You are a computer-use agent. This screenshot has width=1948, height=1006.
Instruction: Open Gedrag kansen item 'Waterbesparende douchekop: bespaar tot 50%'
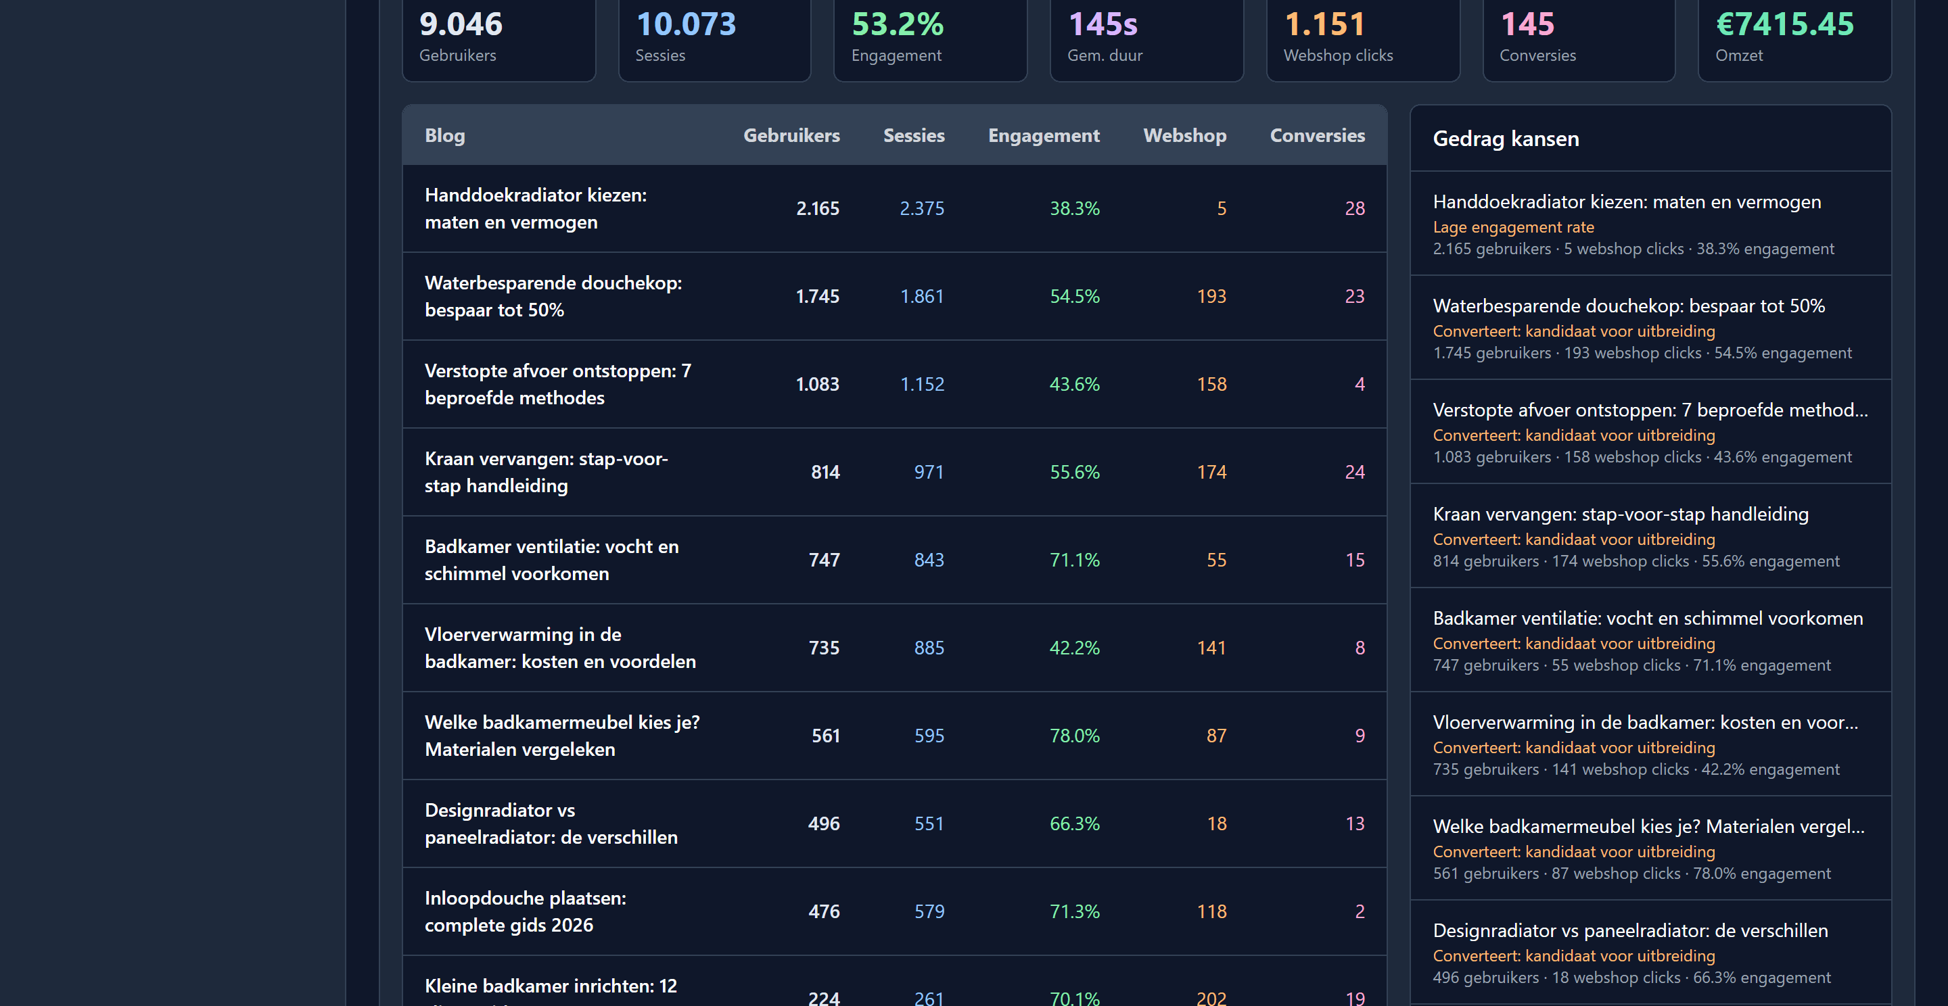[1651, 328]
